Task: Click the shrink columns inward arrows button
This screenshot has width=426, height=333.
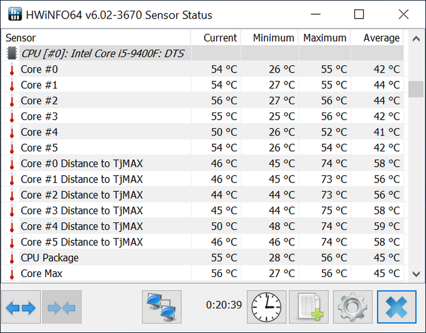Action: [x=62, y=307]
